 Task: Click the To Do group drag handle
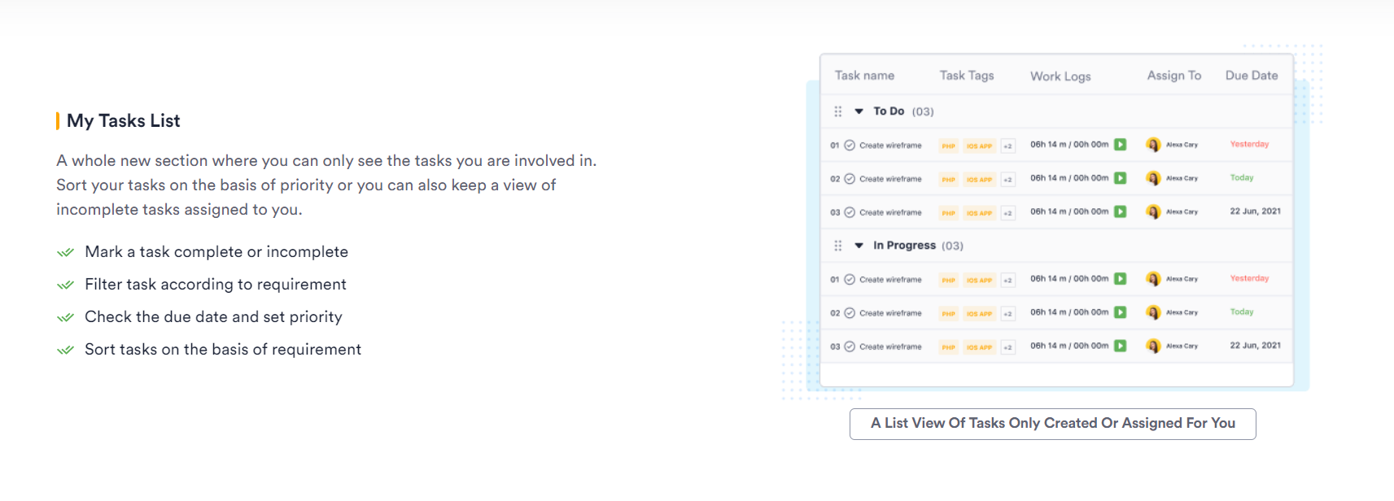pos(838,111)
